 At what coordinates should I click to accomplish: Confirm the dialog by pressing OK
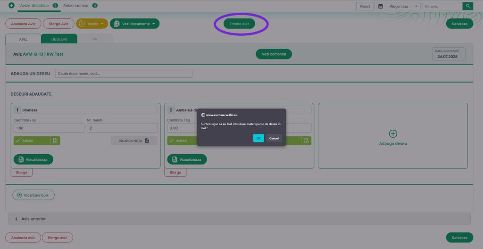258,138
